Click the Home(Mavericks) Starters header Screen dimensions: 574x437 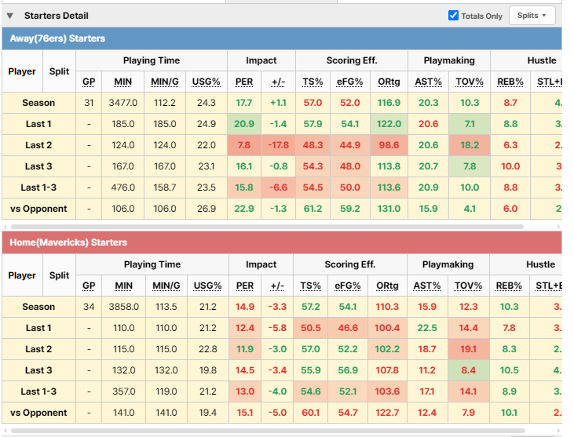pos(282,242)
